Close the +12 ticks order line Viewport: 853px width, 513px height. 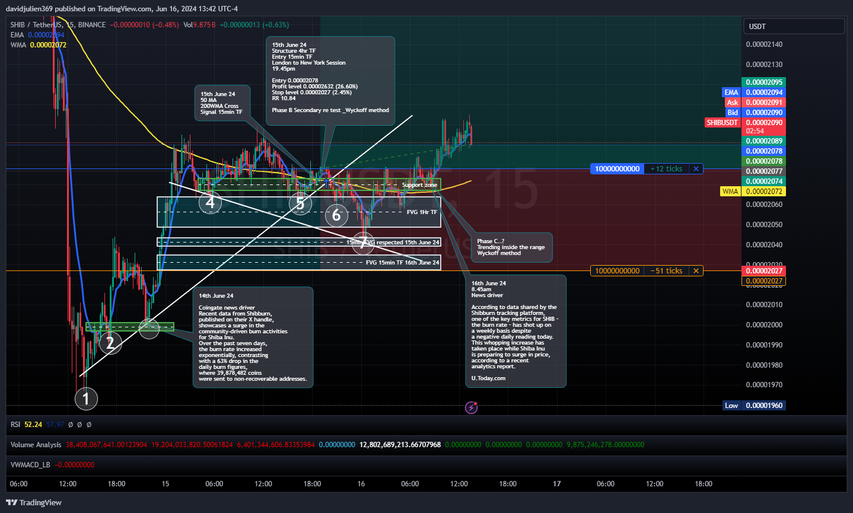pyautogui.click(x=696, y=169)
